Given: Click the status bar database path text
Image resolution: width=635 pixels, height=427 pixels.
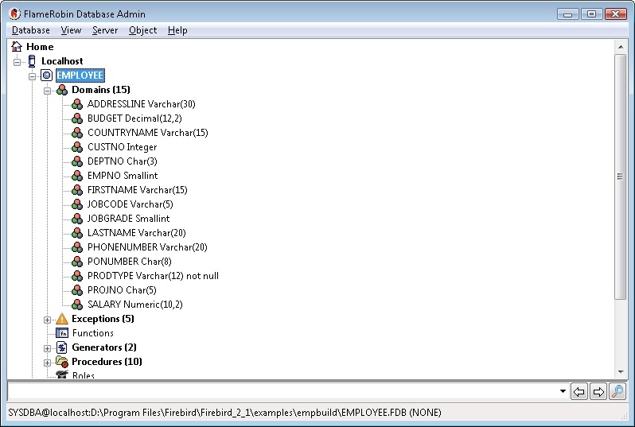Looking at the screenshot, I should [224, 413].
